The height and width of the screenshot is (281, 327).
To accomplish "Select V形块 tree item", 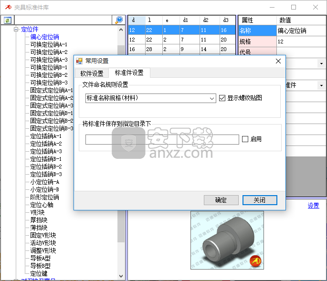I will click(37, 212).
